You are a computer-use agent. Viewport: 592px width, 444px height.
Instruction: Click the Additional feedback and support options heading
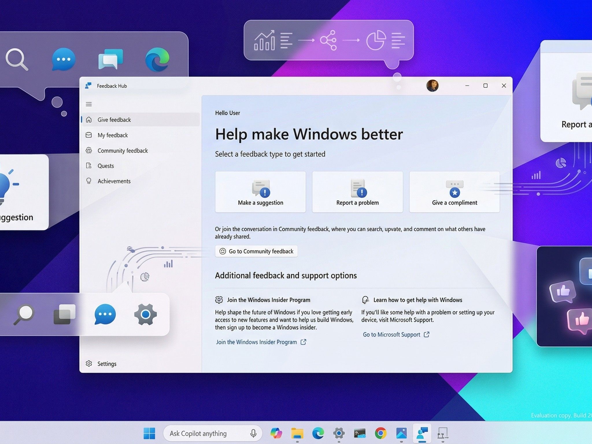click(x=286, y=275)
